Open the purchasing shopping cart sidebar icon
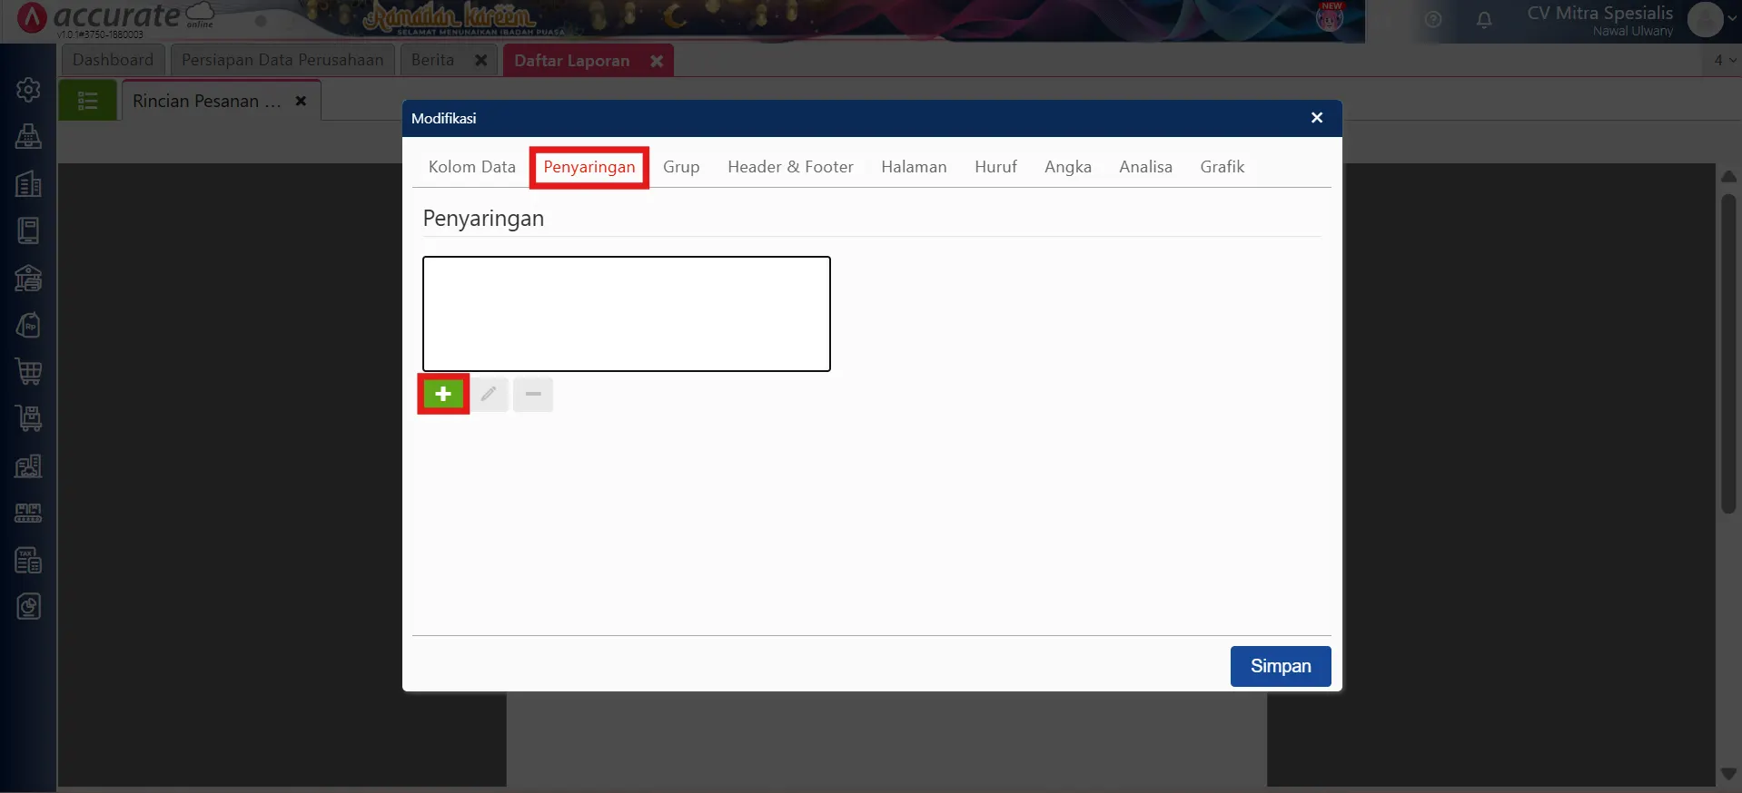The height and width of the screenshot is (793, 1742). coord(28,371)
